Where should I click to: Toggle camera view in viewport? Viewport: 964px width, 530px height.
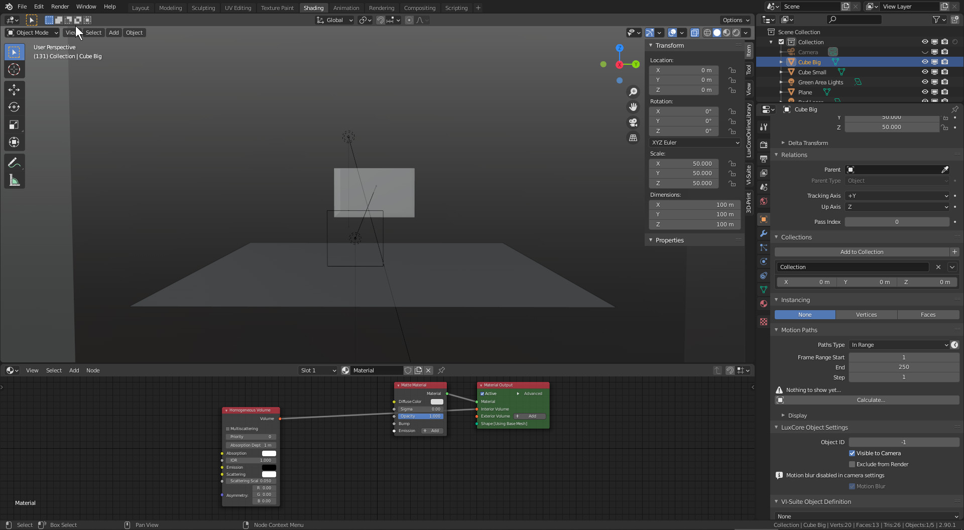tap(633, 122)
